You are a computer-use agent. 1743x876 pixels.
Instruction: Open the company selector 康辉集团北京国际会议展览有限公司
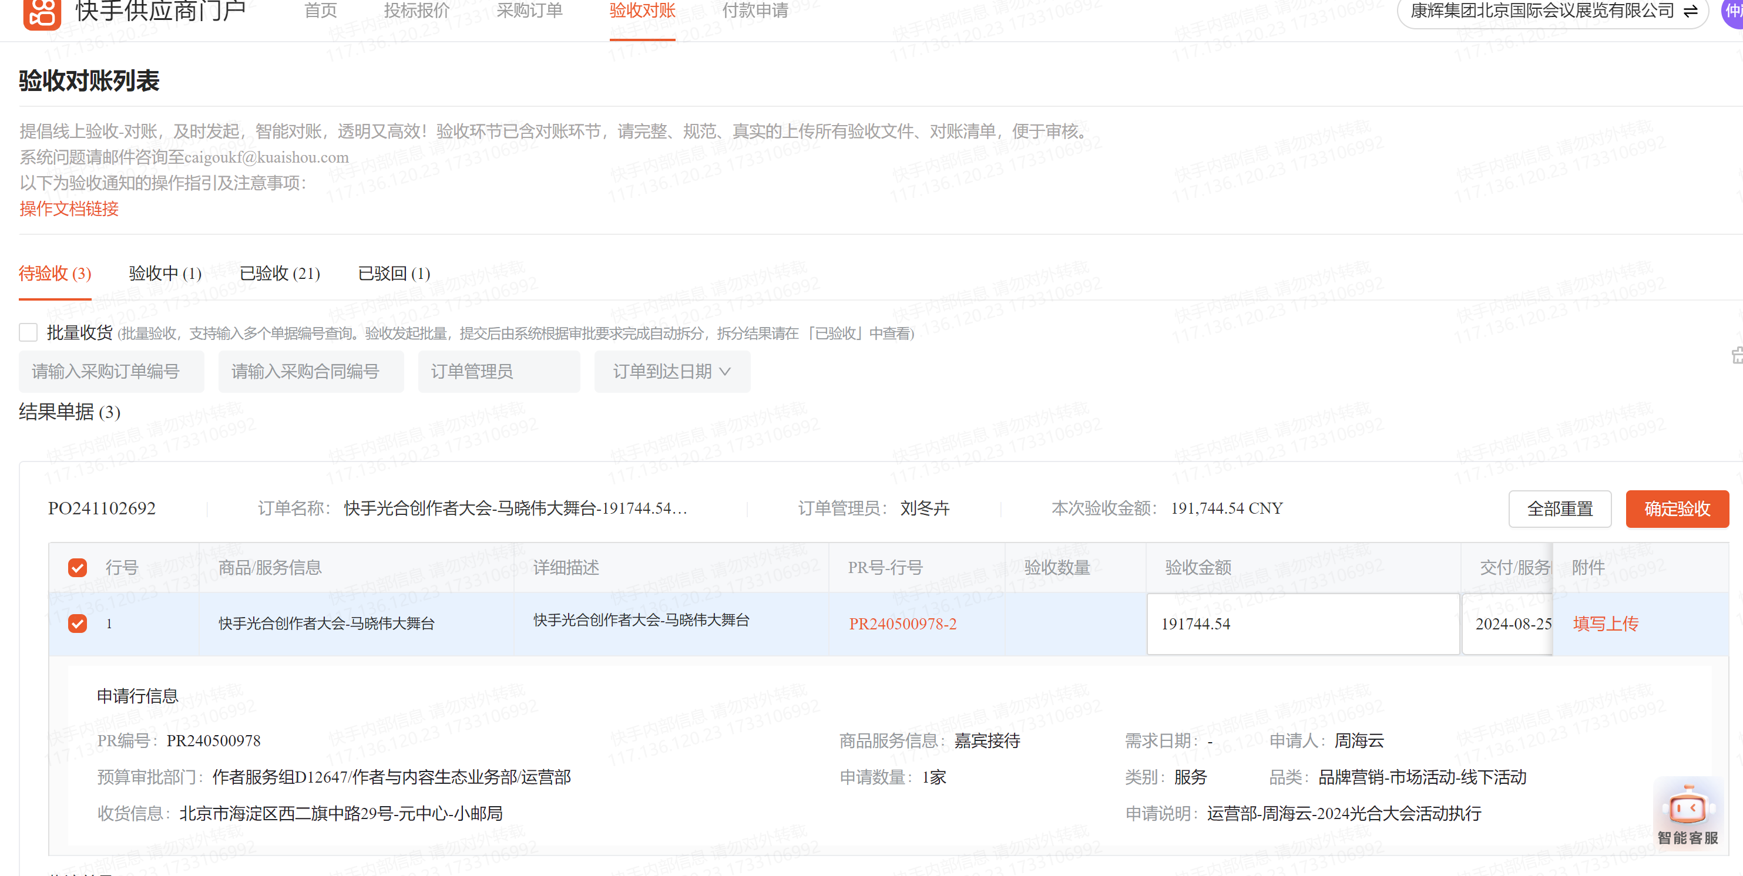1543,11
